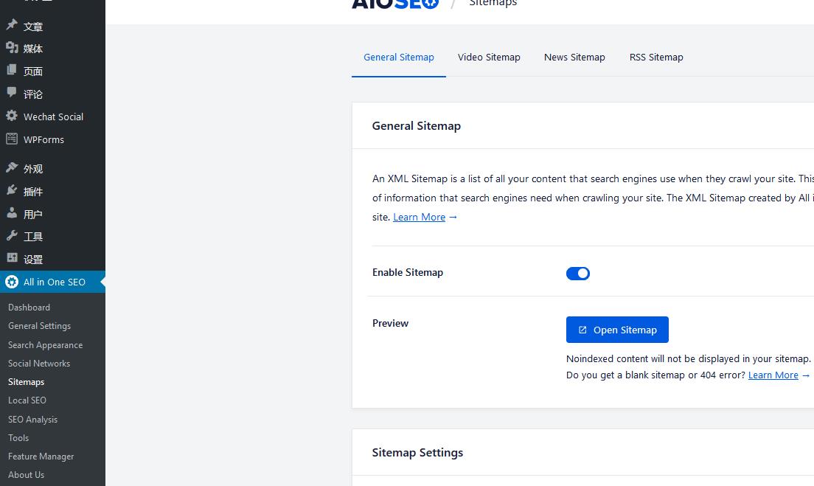Switch to the General Sitemap tab

[x=399, y=57]
